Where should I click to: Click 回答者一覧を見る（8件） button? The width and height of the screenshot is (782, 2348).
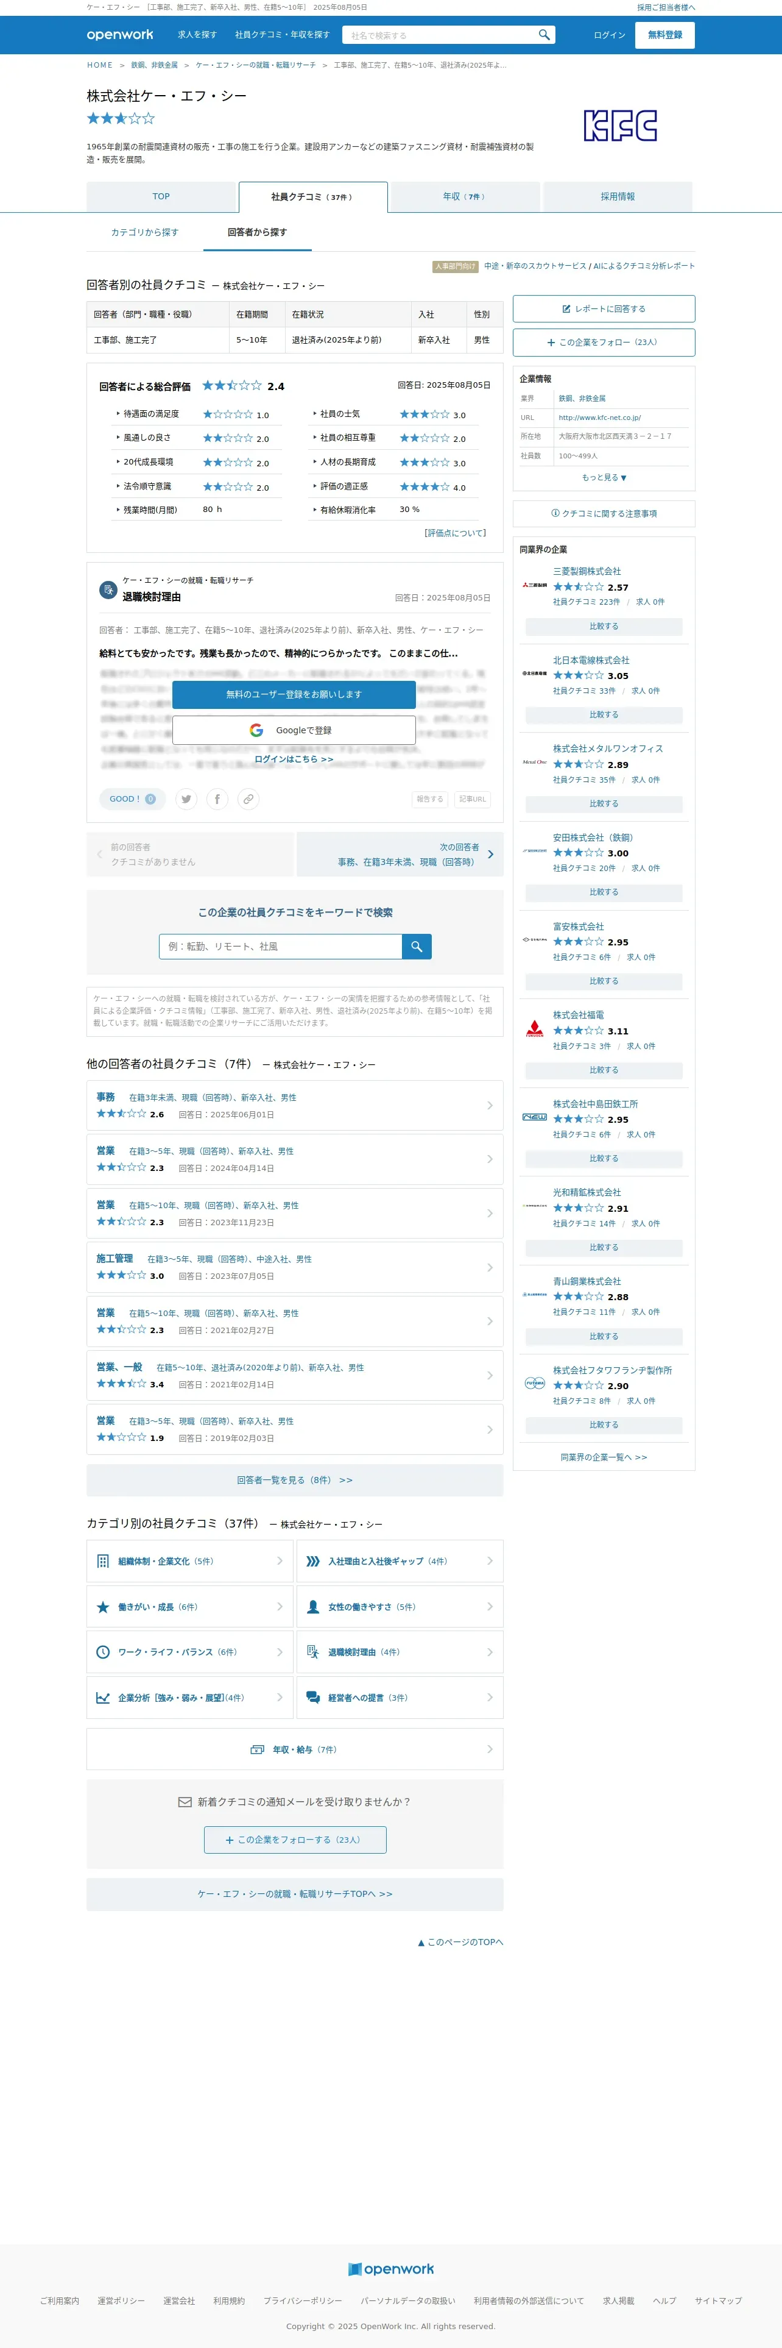295,1480
